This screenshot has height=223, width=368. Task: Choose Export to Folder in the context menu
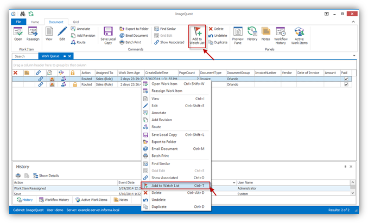click(176, 142)
